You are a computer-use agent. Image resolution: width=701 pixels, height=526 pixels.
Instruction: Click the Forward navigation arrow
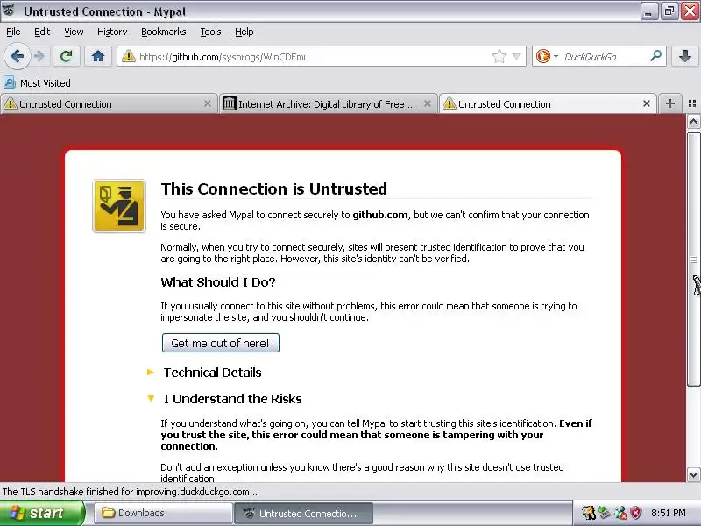pyautogui.click(x=39, y=56)
